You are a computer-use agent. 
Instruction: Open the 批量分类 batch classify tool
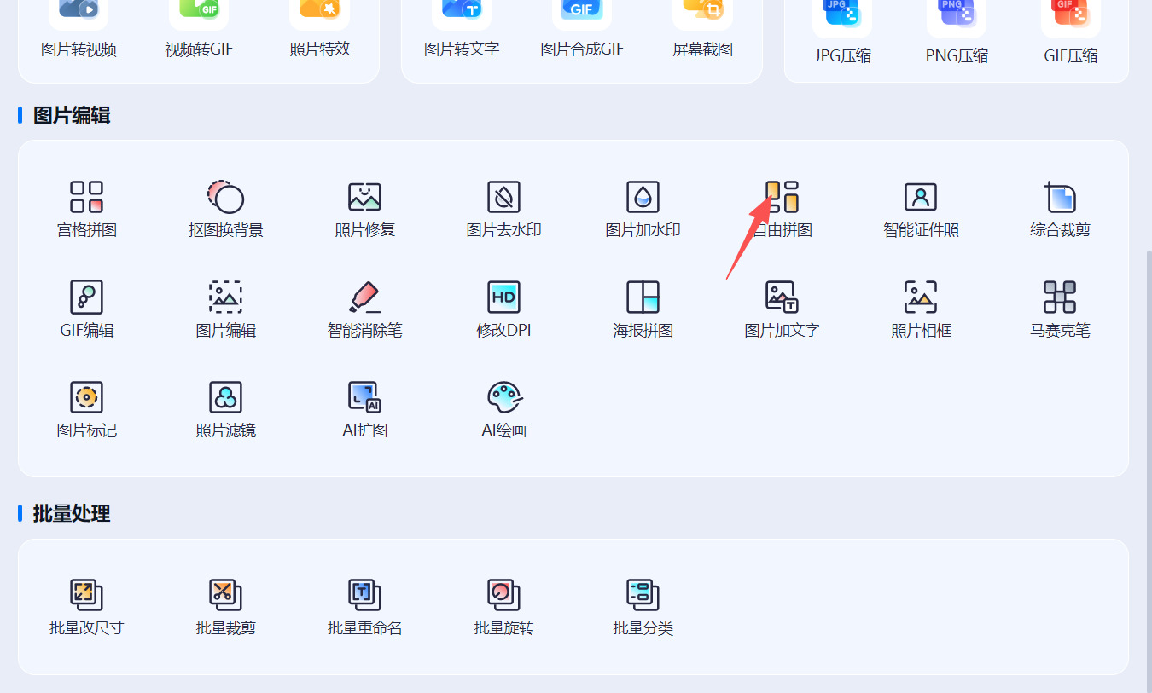click(x=643, y=607)
